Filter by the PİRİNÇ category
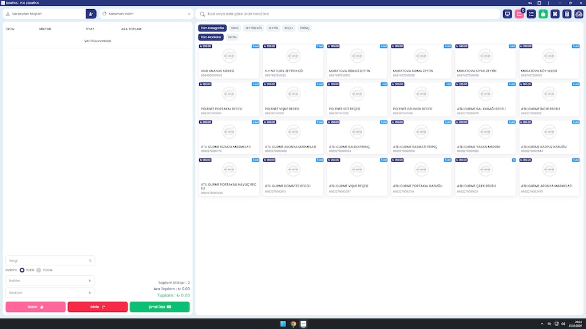This screenshot has width=586, height=329. tap(304, 28)
